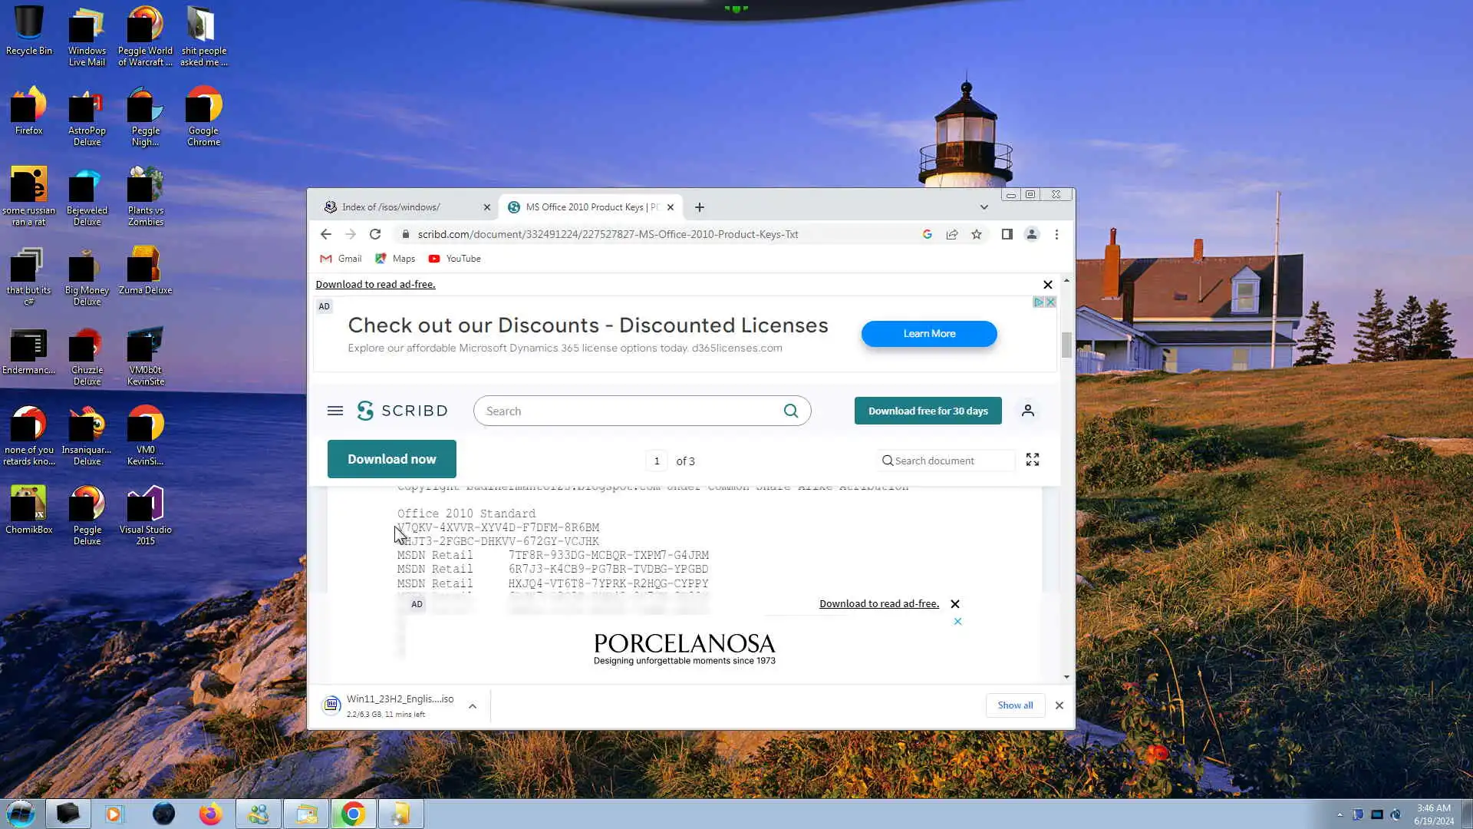Viewport: 1473px width, 829px height.
Task: Click Show all downloads
Action: pyautogui.click(x=1014, y=705)
